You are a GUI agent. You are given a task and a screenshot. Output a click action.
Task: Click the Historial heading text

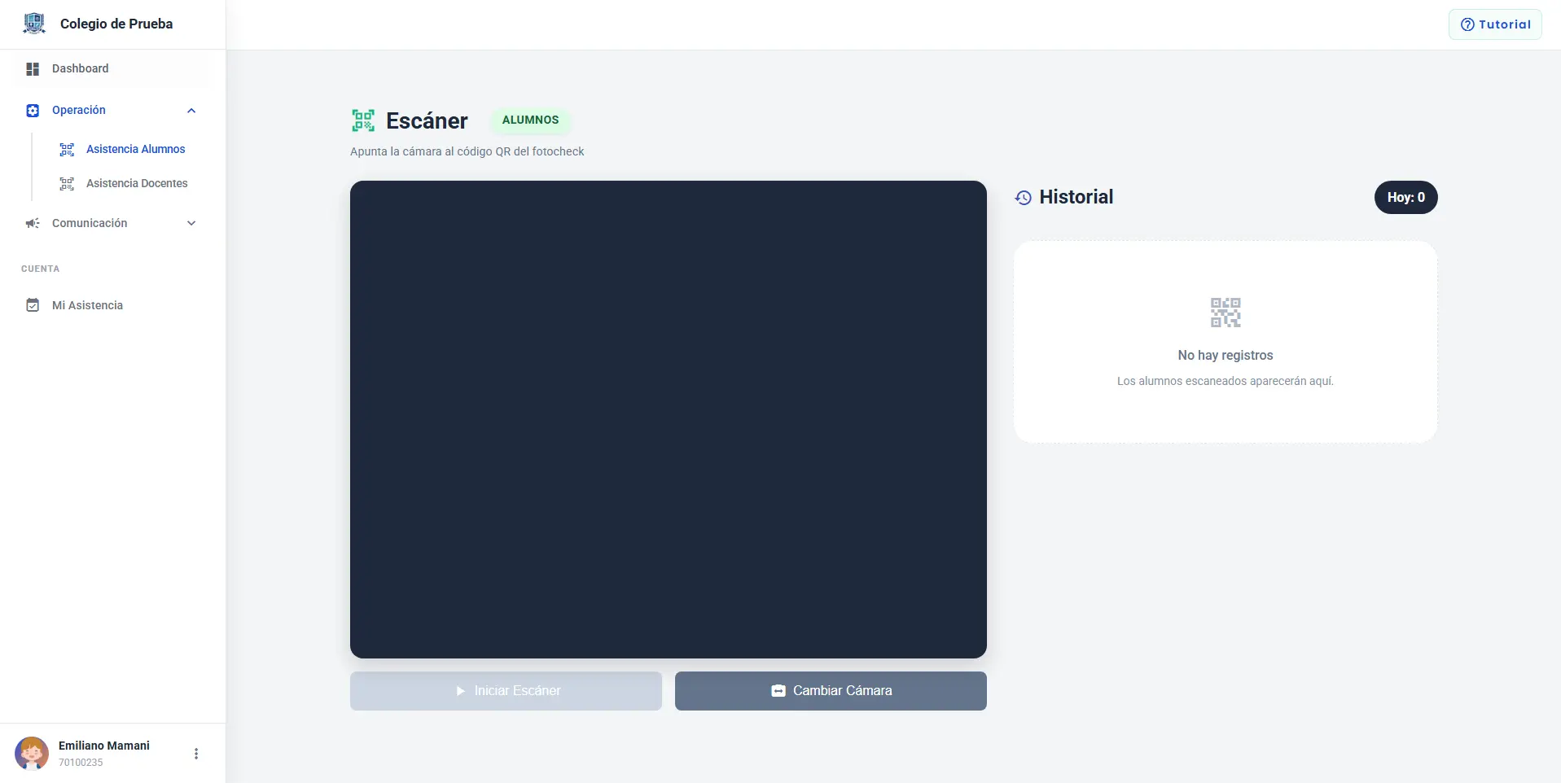[1076, 197]
